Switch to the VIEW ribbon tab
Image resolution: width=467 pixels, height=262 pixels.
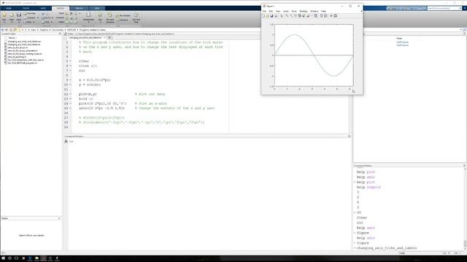tap(97, 8)
